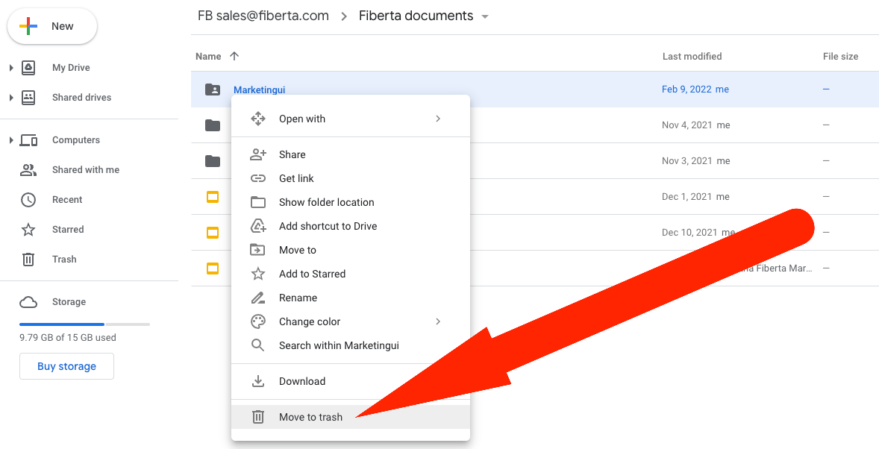Click the Fiberta documents breadcrumb
The width and height of the screenshot is (879, 449).
416,16
